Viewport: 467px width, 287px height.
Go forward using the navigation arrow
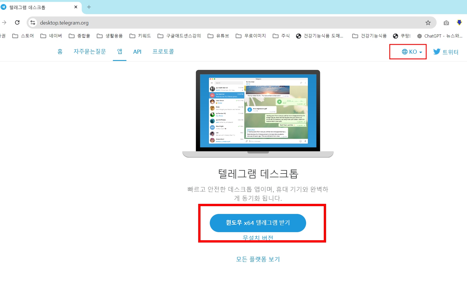point(4,23)
